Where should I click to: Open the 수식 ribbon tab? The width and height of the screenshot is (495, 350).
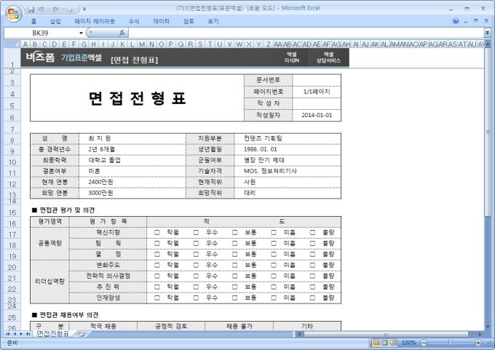[134, 21]
